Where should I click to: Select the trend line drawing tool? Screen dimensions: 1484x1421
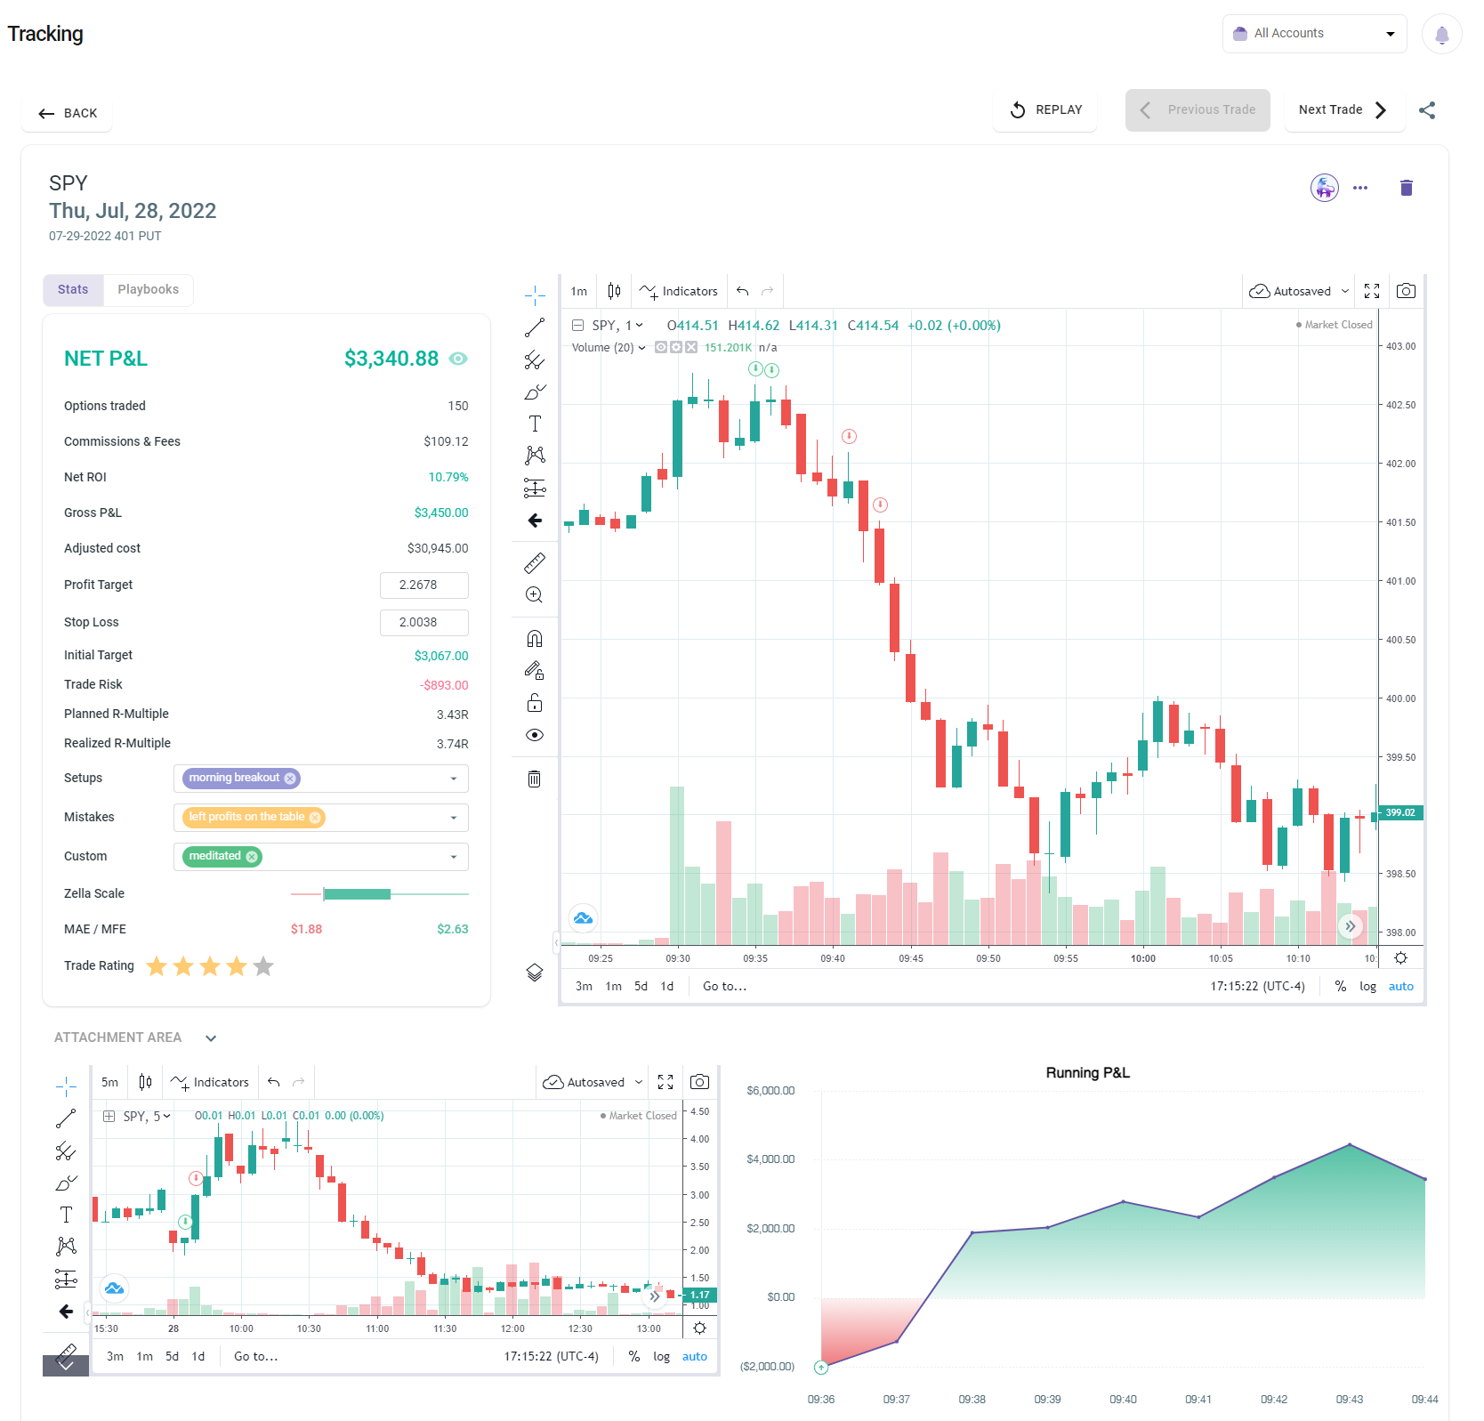coord(534,327)
